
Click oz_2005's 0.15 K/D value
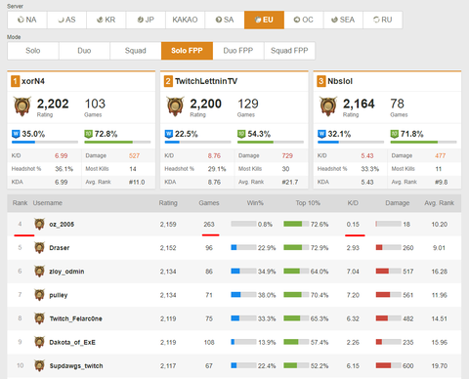[353, 225]
